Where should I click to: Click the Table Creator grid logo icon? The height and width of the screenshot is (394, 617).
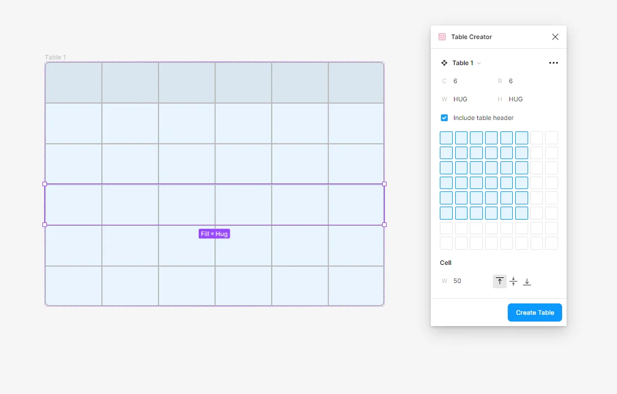point(442,37)
